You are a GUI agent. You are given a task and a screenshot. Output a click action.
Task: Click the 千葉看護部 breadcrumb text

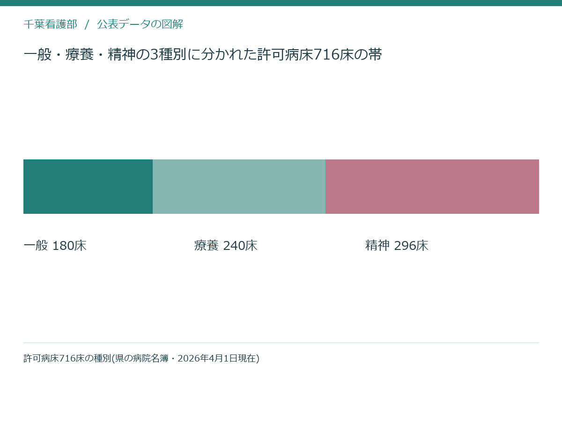[x=51, y=24]
